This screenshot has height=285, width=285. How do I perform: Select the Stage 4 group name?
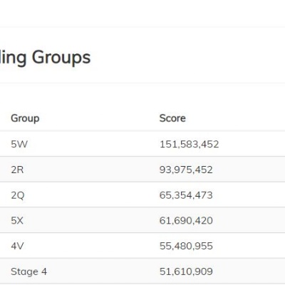(x=28, y=271)
